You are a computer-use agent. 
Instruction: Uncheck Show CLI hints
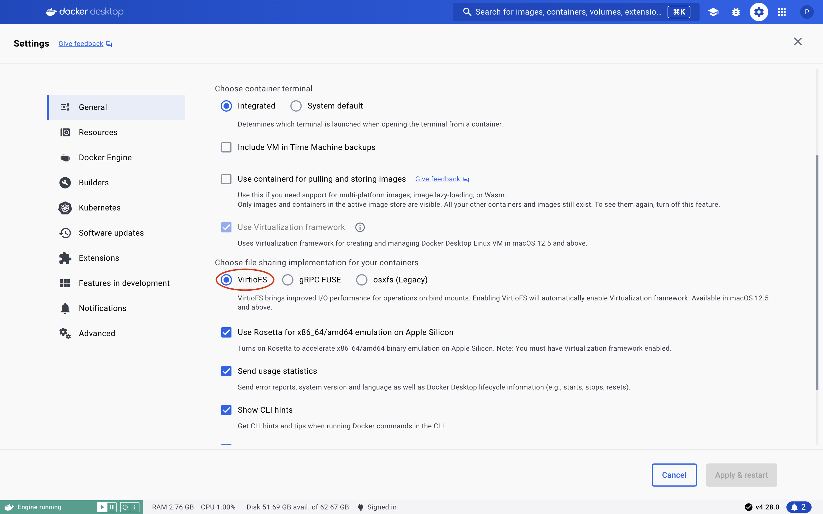(x=226, y=410)
